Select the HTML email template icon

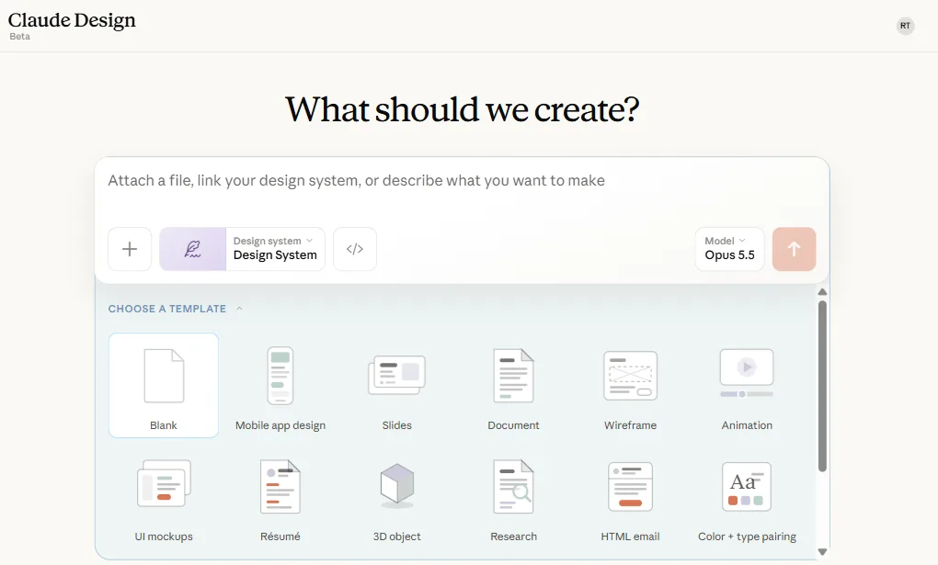point(630,486)
